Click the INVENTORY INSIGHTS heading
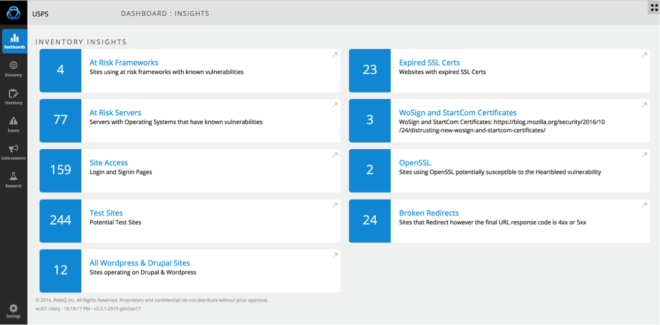 pos(81,42)
